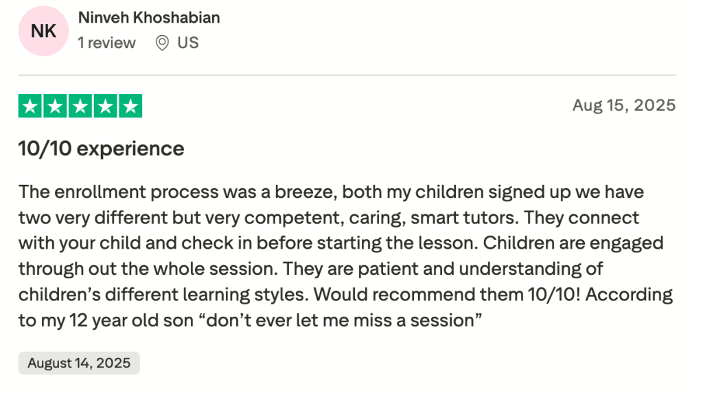Click the "1 review" count
Viewport: 703px width, 393px height.
coord(106,43)
